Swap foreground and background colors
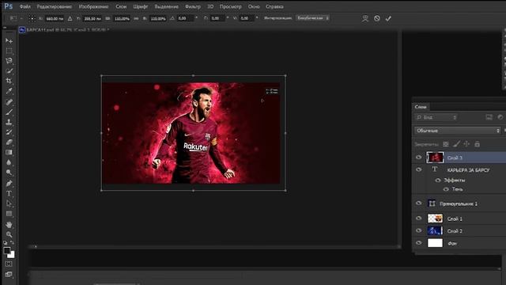This screenshot has width=506, height=285. [12, 243]
